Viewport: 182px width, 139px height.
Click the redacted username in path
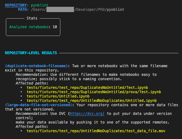tap(60, 9)
